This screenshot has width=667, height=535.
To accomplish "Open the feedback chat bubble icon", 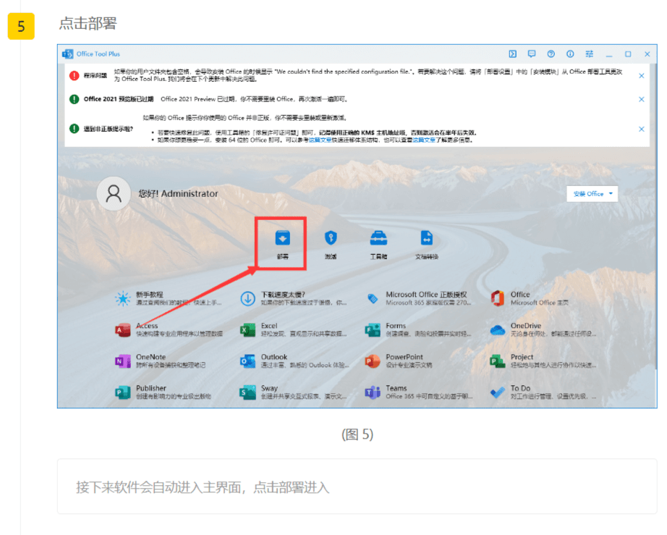I will click(532, 54).
